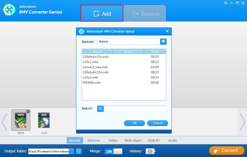
Task: Select the AVI format thumbnail
Action: (44, 120)
